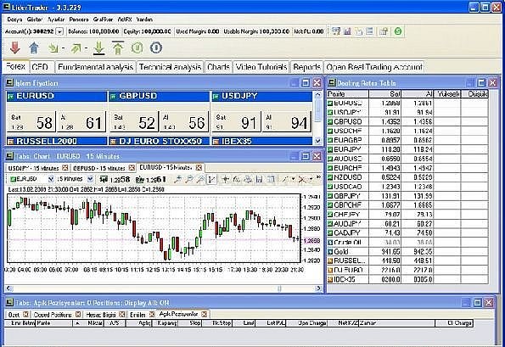This screenshot has width=505, height=347.
Task: Click the chart horizontal scrollbar thumb
Action: 279,288
